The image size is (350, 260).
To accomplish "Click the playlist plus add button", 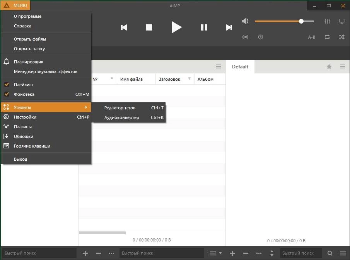I will coord(232,253).
